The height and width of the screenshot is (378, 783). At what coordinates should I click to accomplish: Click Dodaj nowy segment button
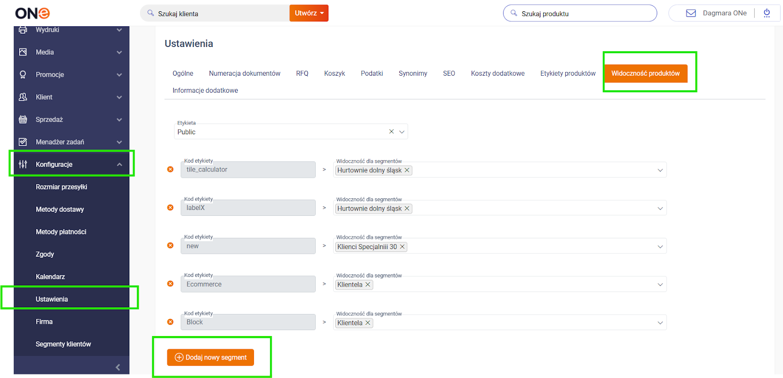210,357
